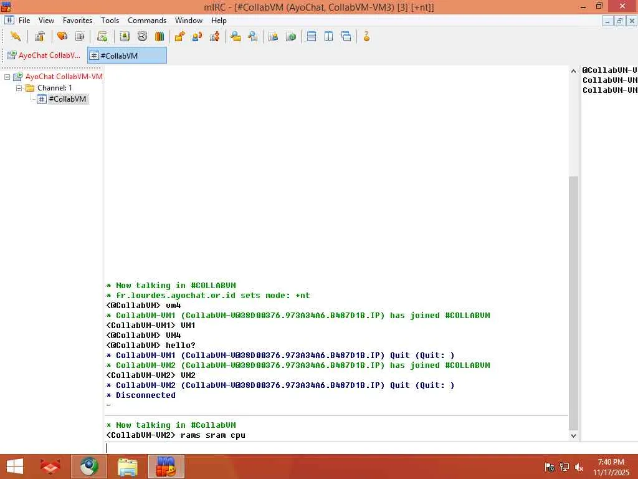638x479 pixels.
Task: Switch to AyoChat CollabV... switchbar button
Action: (44, 56)
